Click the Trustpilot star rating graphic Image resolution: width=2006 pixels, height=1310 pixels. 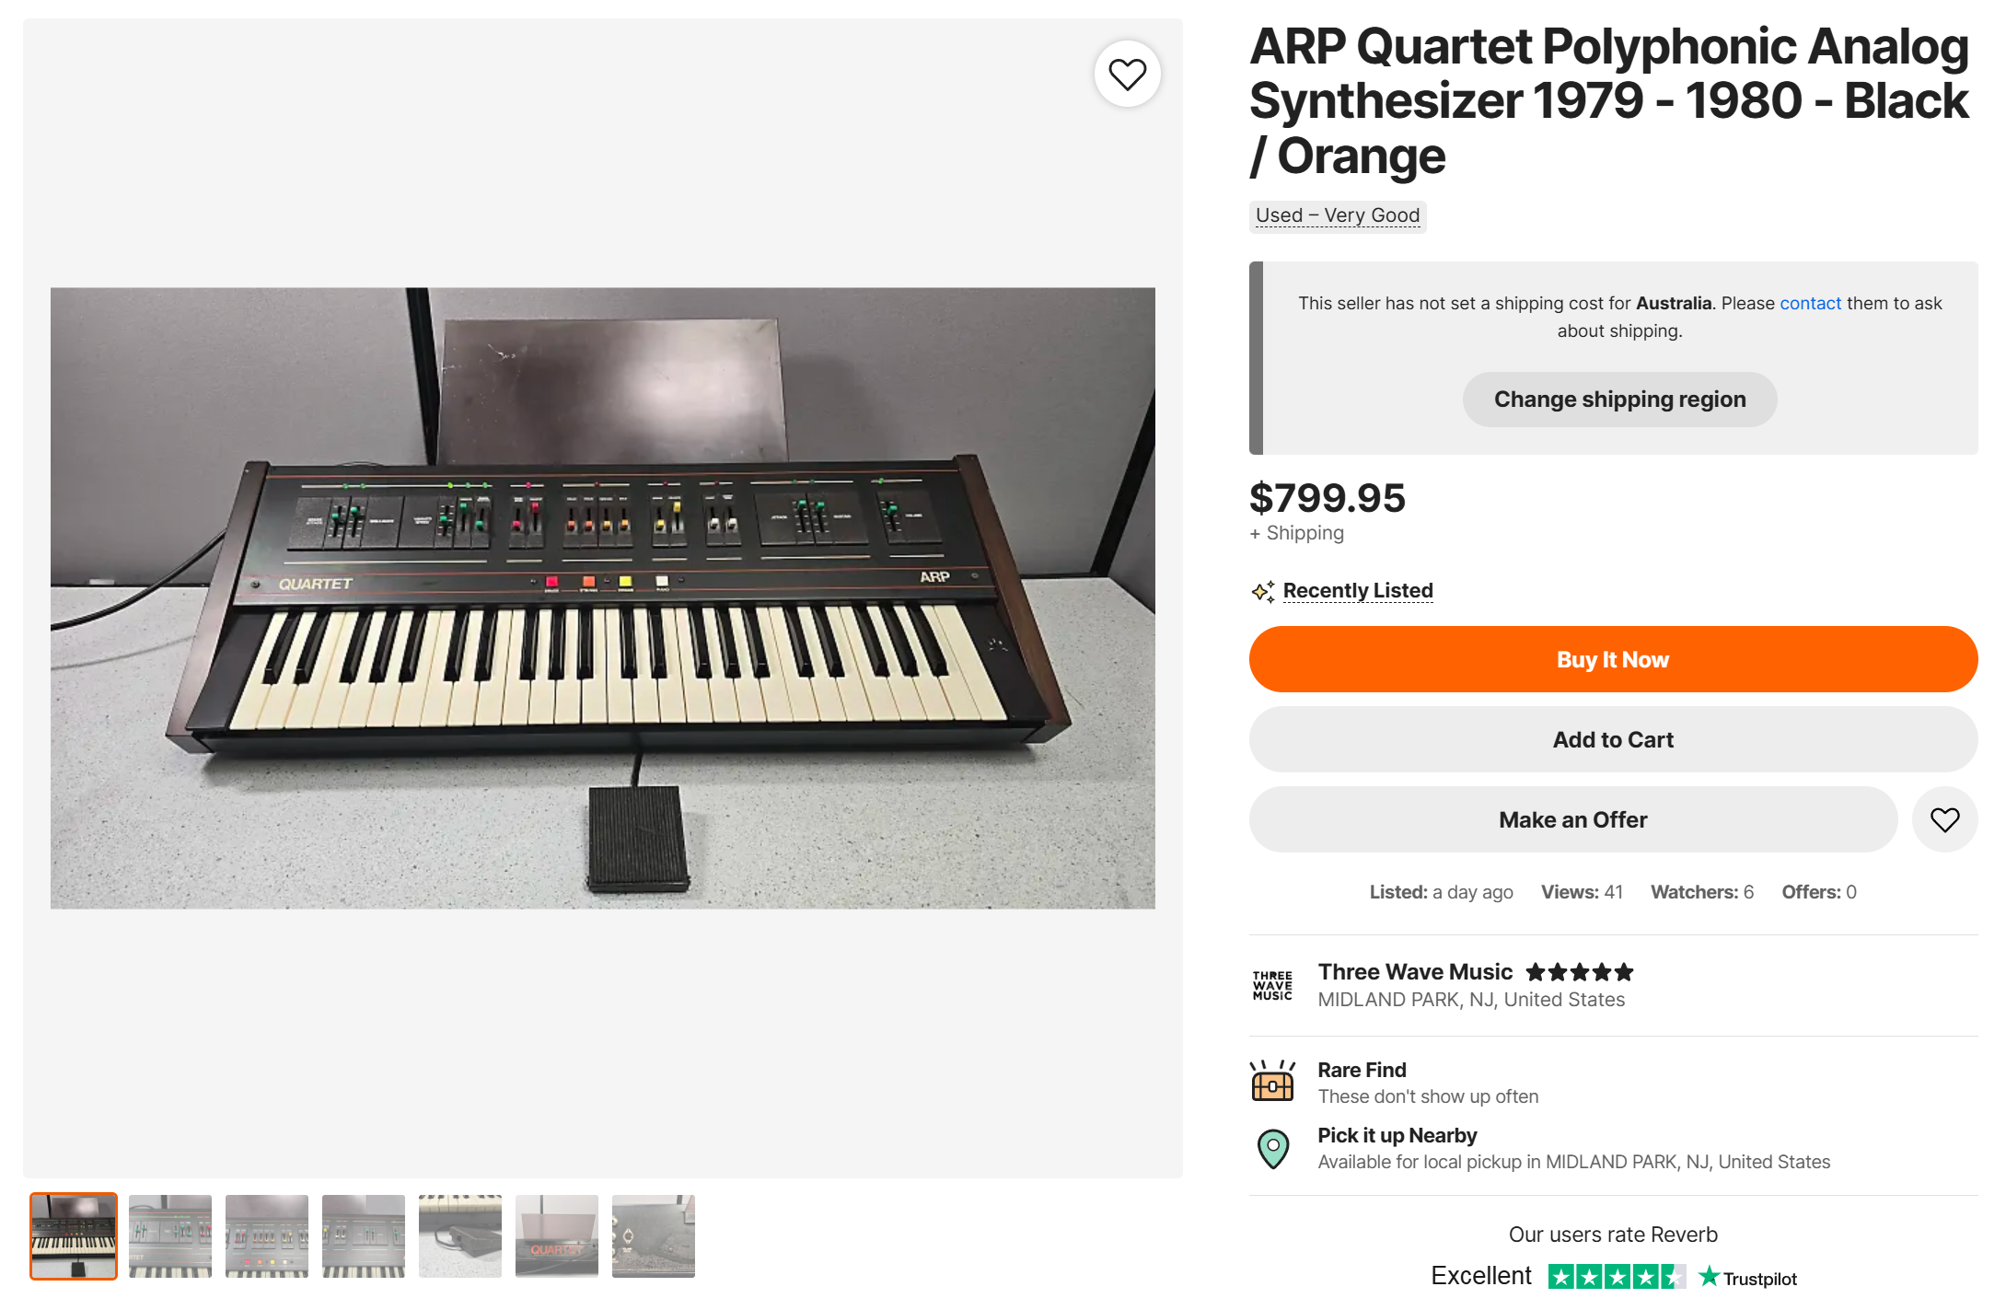coord(1616,1277)
